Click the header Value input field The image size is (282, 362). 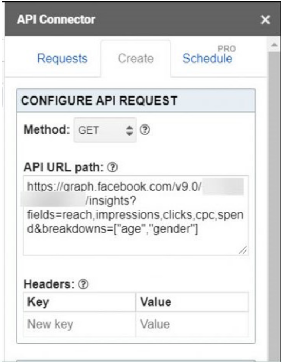192,324
